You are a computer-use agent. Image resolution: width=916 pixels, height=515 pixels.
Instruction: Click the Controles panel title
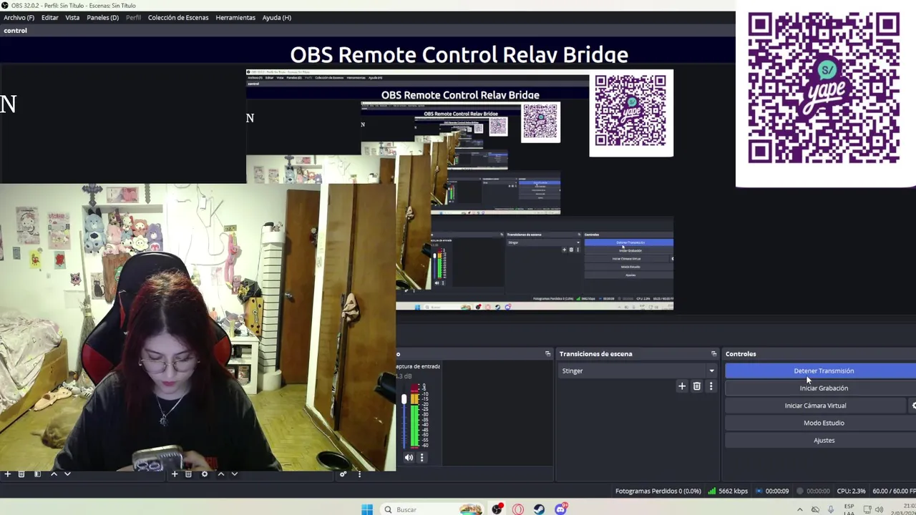pos(741,353)
